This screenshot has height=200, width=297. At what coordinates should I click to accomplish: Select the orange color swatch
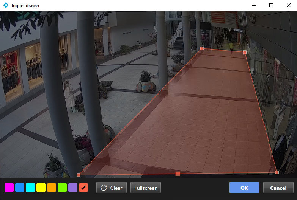pos(52,188)
